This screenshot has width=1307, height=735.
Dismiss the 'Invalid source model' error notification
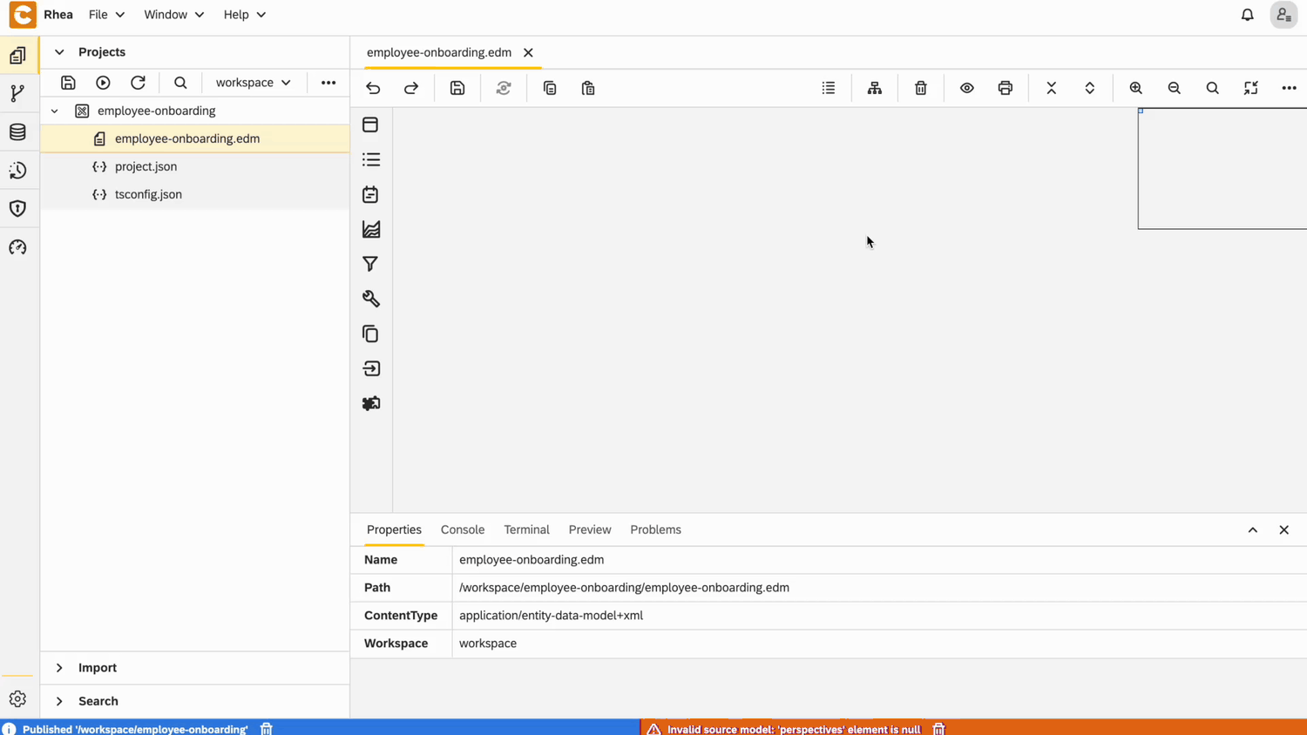pos(939,729)
